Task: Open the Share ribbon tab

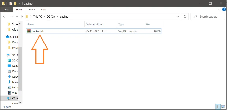Action: [x=31, y=10]
